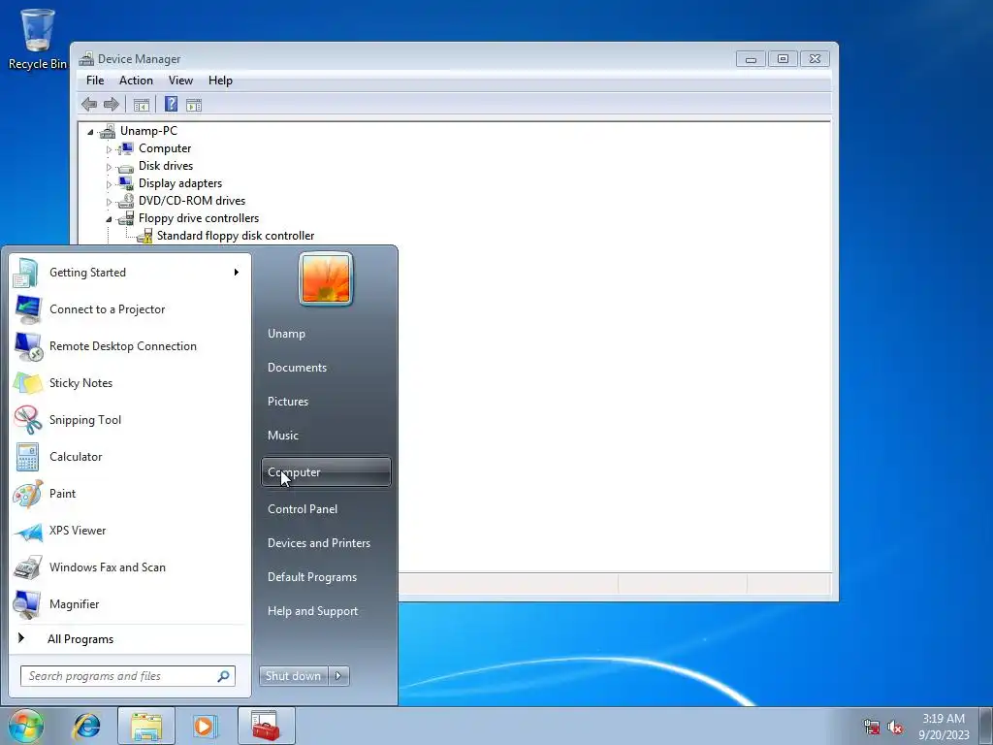Click the DVD/CD-ROM drives category icon
Screen dimensions: 993x745
coord(126,202)
